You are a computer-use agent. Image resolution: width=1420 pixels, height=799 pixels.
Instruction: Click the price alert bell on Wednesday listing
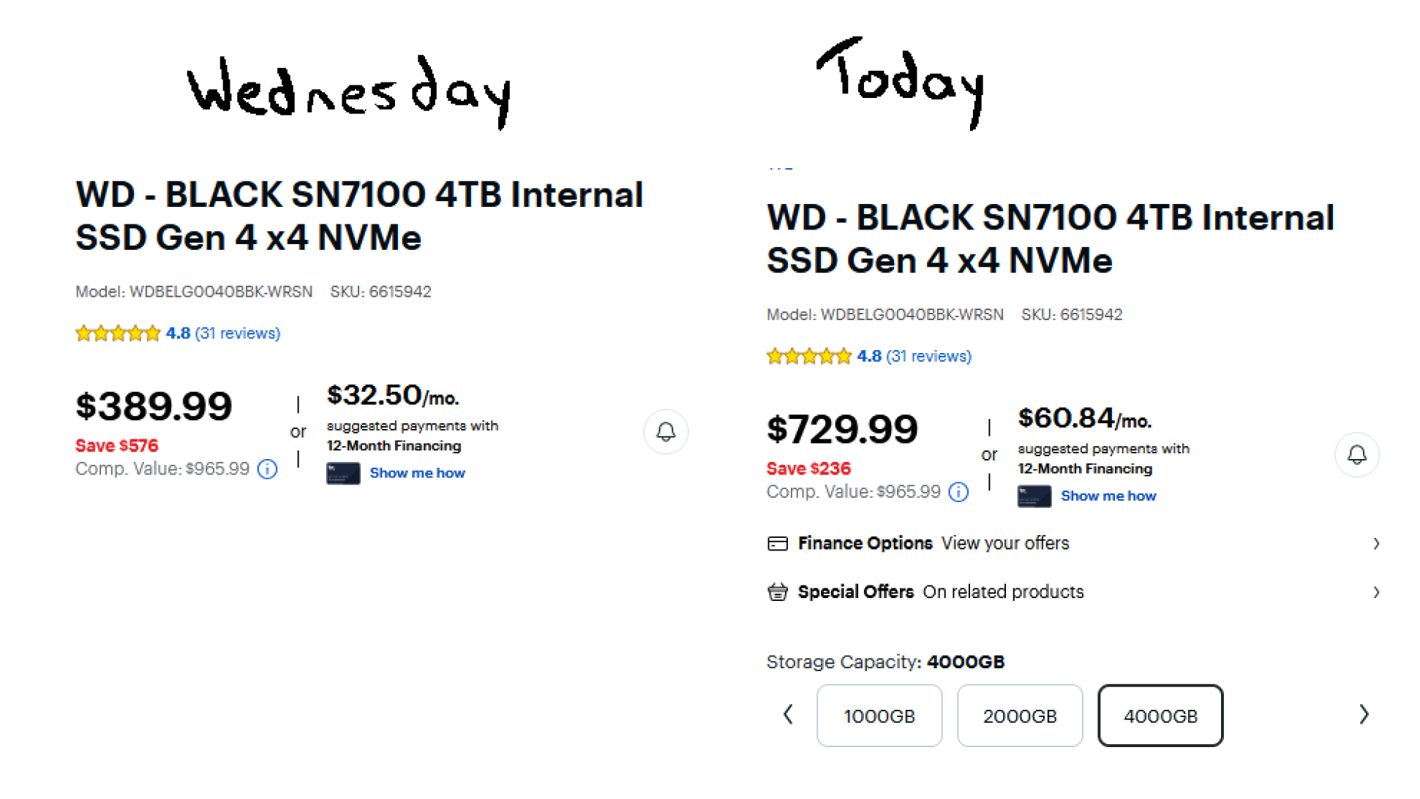665,431
